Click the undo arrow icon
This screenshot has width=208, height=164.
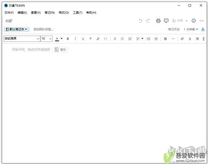[140, 21]
